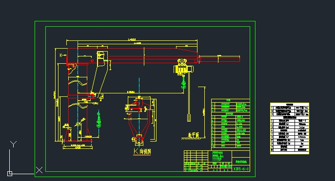Click the K view direction arrow label

63,55
